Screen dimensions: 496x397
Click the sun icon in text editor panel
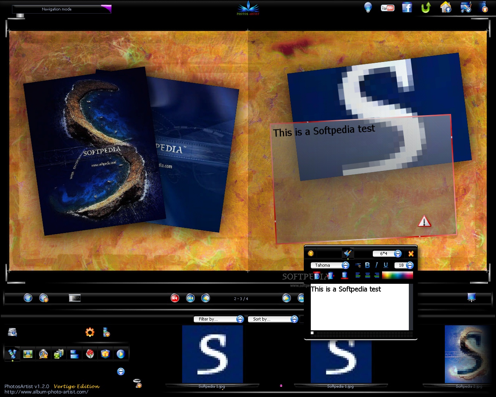click(310, 254)
